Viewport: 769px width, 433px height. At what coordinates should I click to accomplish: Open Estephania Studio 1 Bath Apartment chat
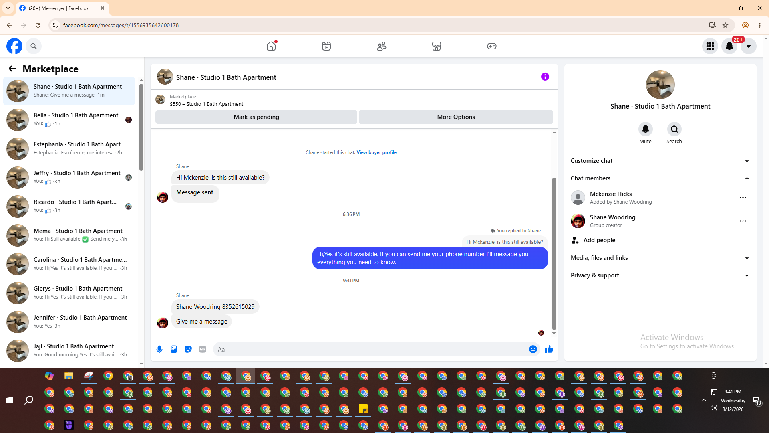(x=69, y=148)
